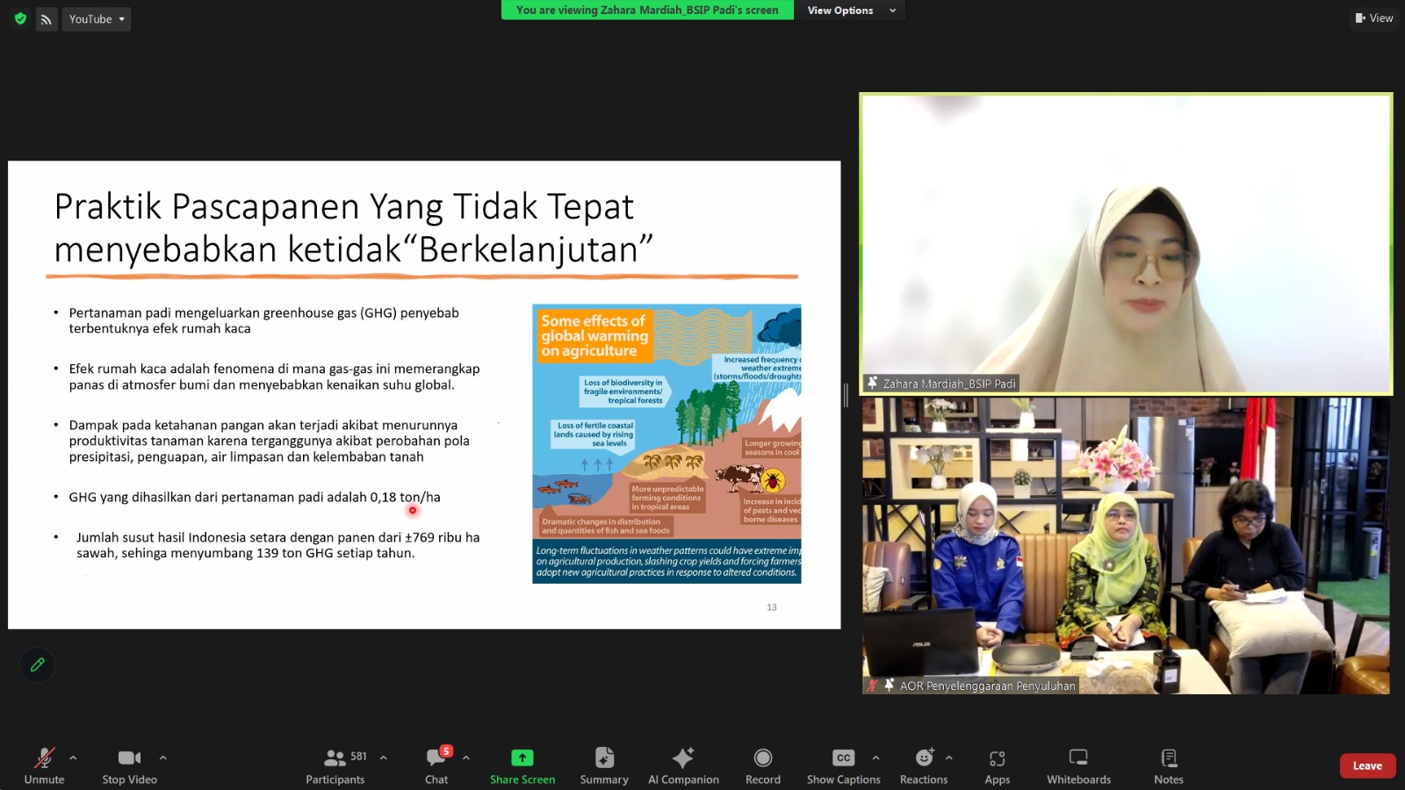Open the View Options dropdown
Viewport: 1405px width, 790px height.
pos(848,11)
